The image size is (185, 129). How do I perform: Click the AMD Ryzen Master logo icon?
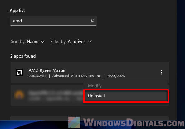pyautogui.click(x=19, y=72)
